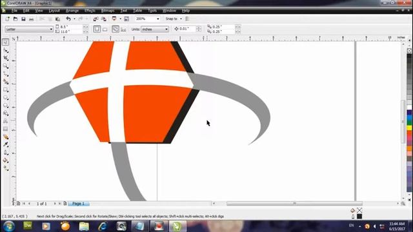The image size is (413, 232).
Task: Expand the application launcher arrow
Action: (121, 19)
